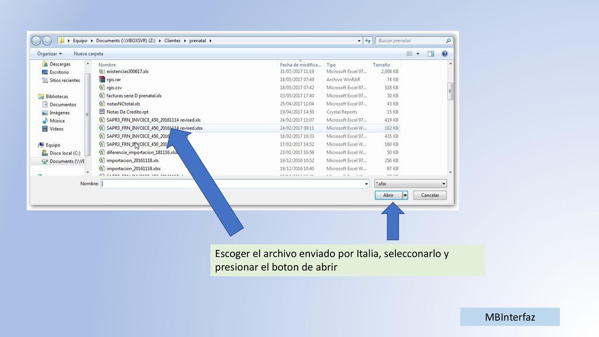The height and width of the screenshot is (337, 599).
Task: Click the Excel icon of existencias300617.xls
Action: [102, 71]
